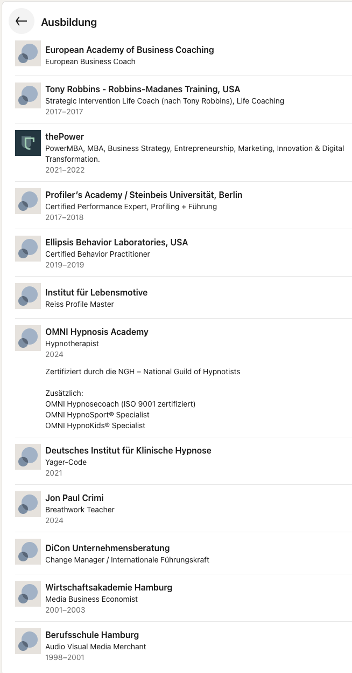Click Ellipsis Behavior Laboratories placeholder logo
This screenshot has width=352, height=673.
pyautogui.click(x=28, y=249)
